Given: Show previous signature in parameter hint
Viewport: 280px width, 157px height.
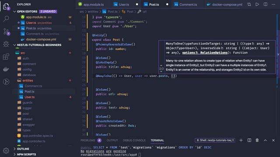Looking at the screenshot, I should (161, 65).
